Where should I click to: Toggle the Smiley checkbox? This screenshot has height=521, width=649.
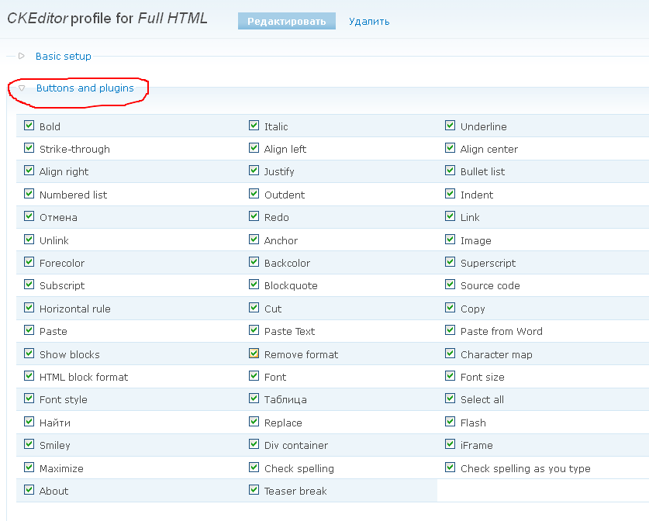point(29,444)
